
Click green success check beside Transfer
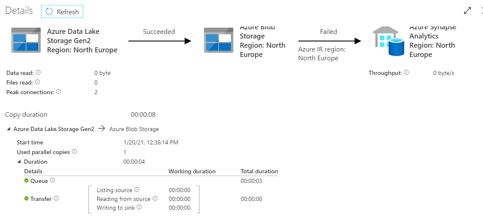pyautogui.click(x=26, y=199)
